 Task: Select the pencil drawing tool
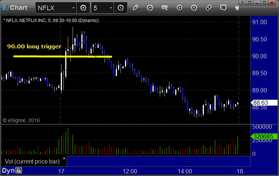pyautogui.click(x=135, y=8)
